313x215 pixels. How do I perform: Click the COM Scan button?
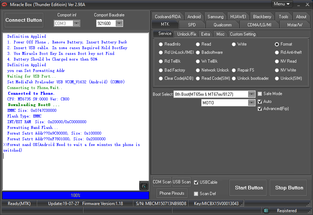coord(162,182)
